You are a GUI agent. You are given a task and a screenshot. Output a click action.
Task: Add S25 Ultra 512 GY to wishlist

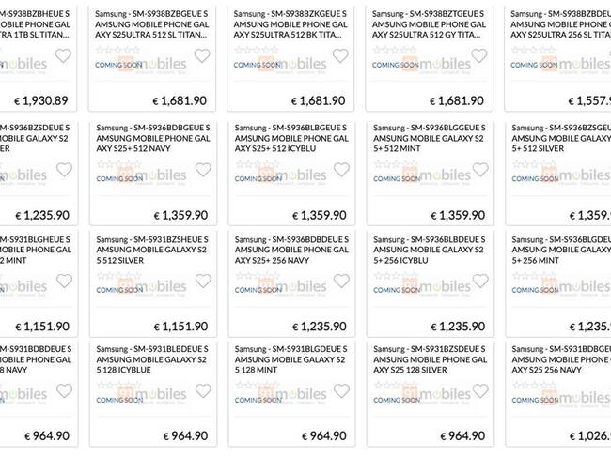[x=479, y=55]
